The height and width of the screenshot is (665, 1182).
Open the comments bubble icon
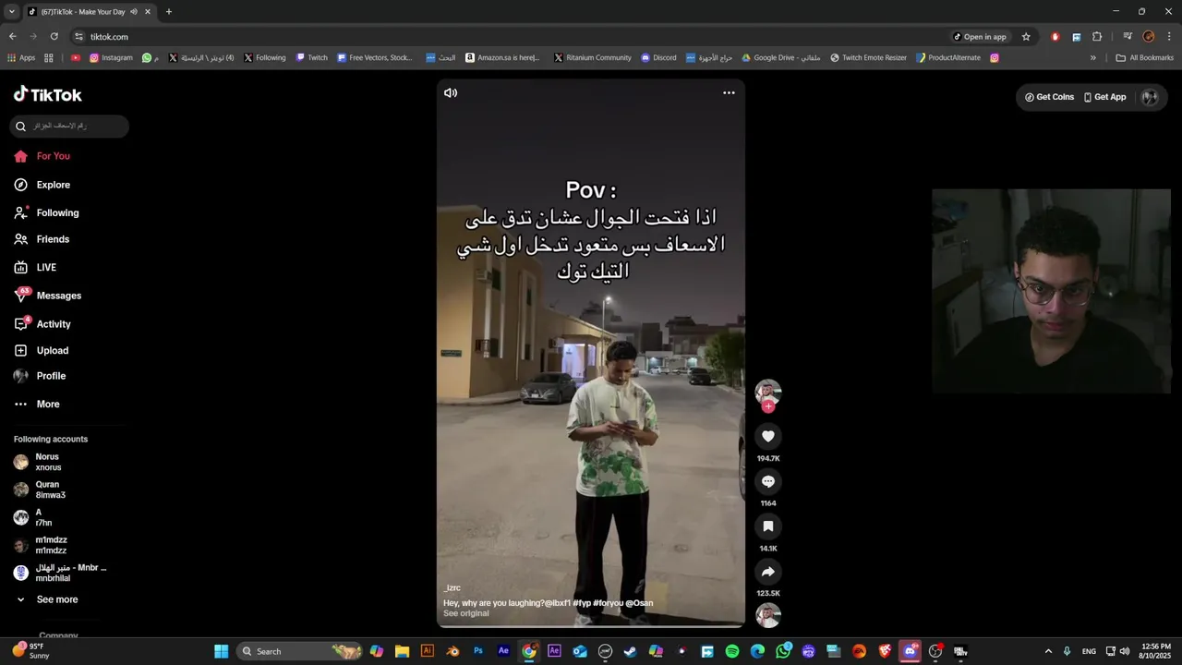(x=767, y=481)
